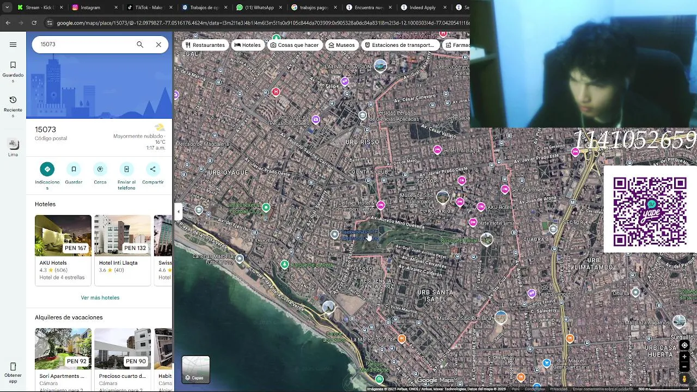Click the LATINA TELEVISIÓN map pin
697x392 pixels.
381,66
